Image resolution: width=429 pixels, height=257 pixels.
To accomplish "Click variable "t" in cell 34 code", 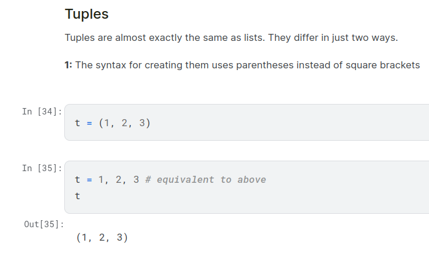I will tap(78, 123).
